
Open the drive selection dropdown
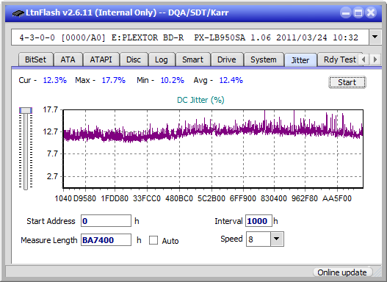(x=375, y=37)
